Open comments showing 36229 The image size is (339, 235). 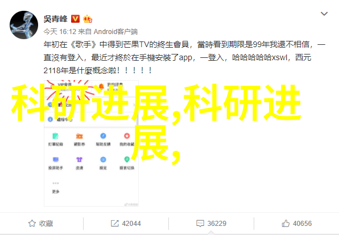coord(211,223)
